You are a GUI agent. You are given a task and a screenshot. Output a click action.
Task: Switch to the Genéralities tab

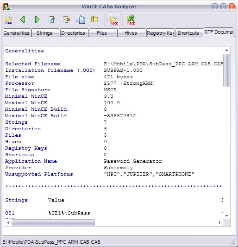(17, 33)
